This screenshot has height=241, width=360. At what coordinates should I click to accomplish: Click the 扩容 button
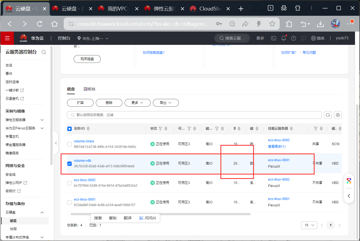tap(80, 103)
